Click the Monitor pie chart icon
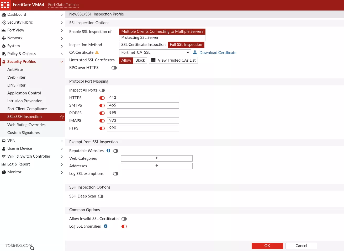 (4, 172)
